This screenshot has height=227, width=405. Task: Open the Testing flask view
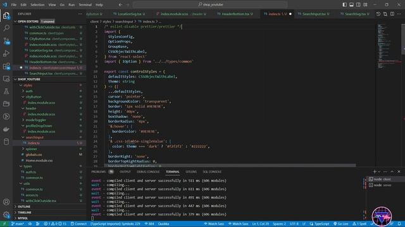click(6, 91)
